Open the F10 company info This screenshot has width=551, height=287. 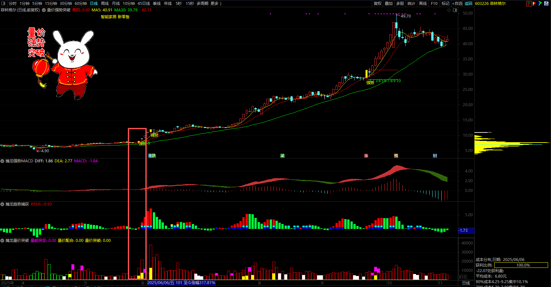434,3
